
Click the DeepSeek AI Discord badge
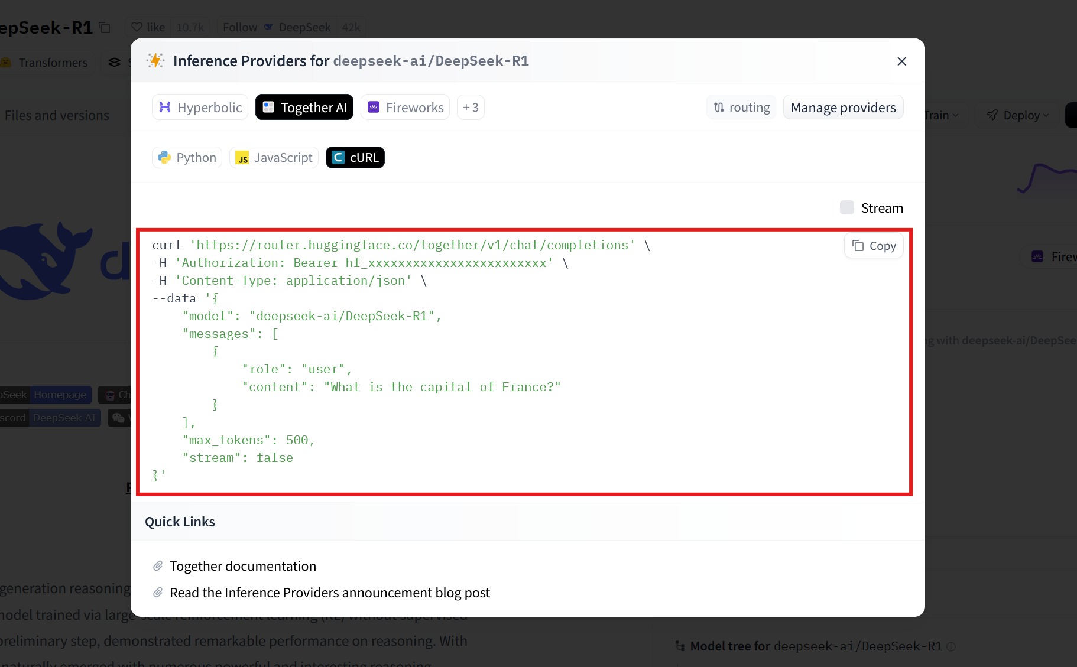click(64, 418)
